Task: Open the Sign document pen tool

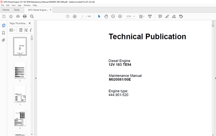Action: pos(174,16)
